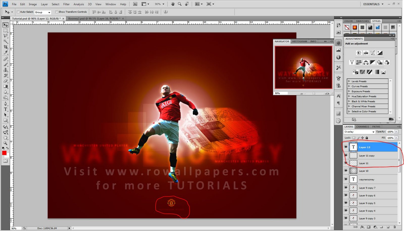Select the Blur tool
The image size is (404, 231).
pos(6,92)
